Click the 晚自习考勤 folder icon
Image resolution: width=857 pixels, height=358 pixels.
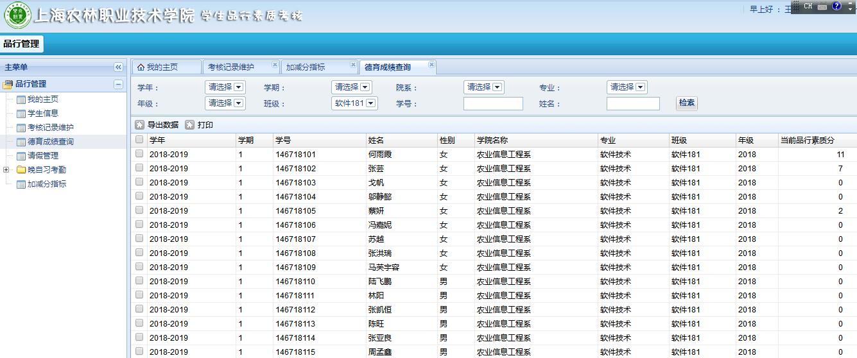tap(21, 170)
